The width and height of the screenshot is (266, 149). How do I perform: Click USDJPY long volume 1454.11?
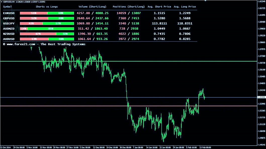[x=102, y=23]
